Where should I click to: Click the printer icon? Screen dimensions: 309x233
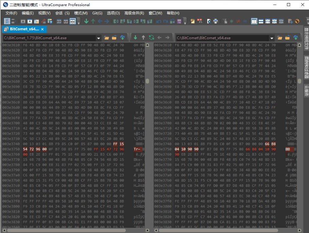tap(216, 21)
